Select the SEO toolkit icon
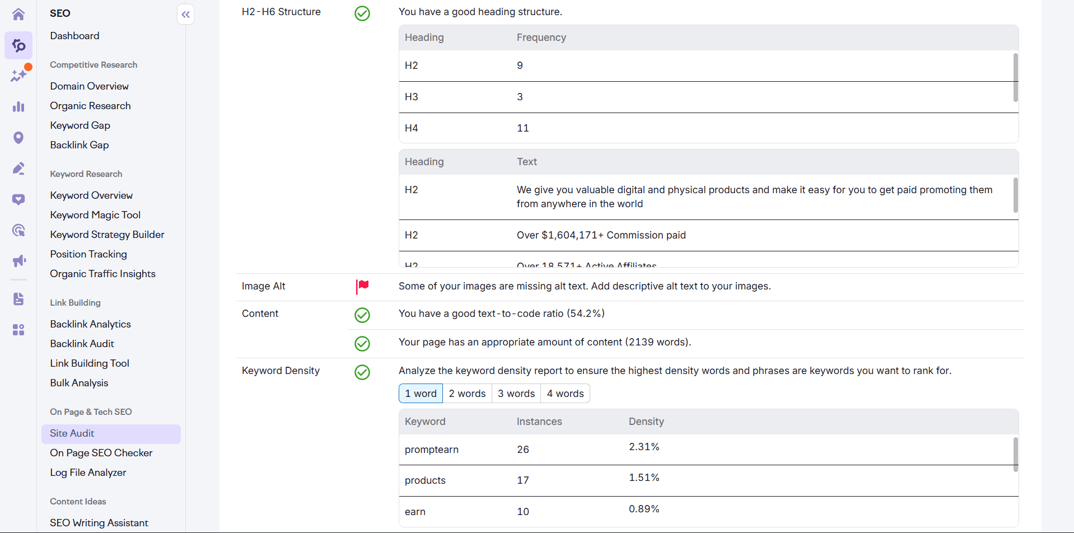This screenshot has height=533, width=1074. (x=18, y=45)
